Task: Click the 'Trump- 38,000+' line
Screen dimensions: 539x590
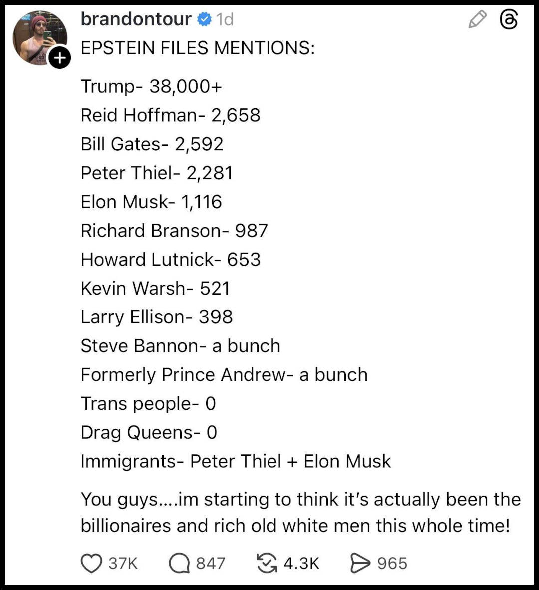Action: point(151,86)
